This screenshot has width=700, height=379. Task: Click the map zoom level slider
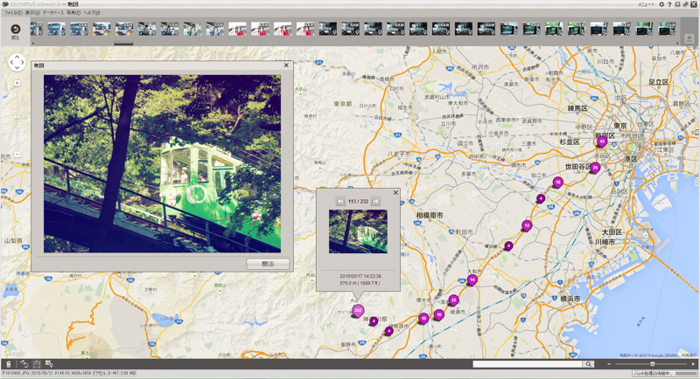(x=17, y=117)
